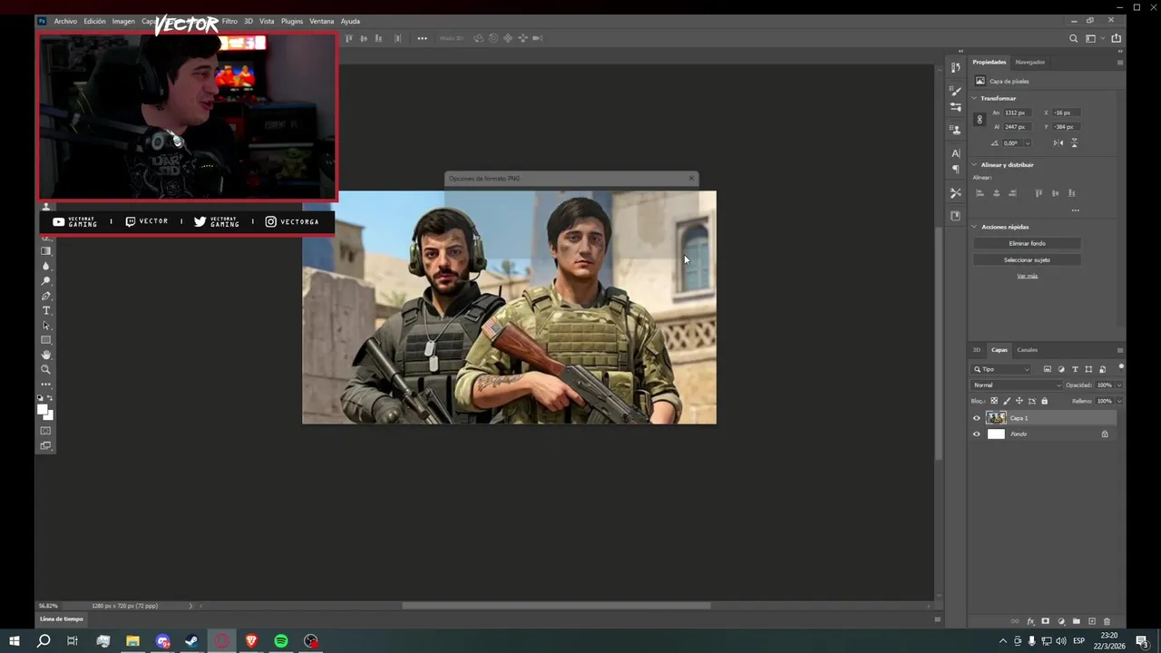Screen dimensions: 1161x653
Task: Toggle pixel layer filter icon
Action: 1048,369
